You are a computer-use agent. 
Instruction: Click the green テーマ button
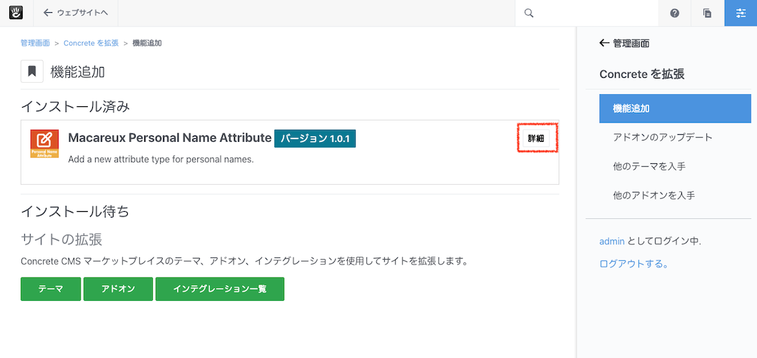(x=51, y=289)
